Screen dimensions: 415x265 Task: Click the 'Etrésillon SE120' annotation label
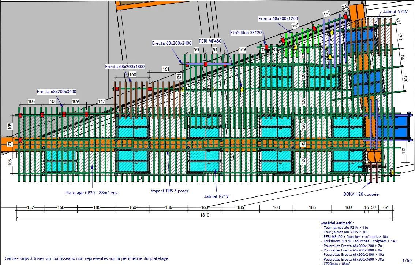(246, 33)
